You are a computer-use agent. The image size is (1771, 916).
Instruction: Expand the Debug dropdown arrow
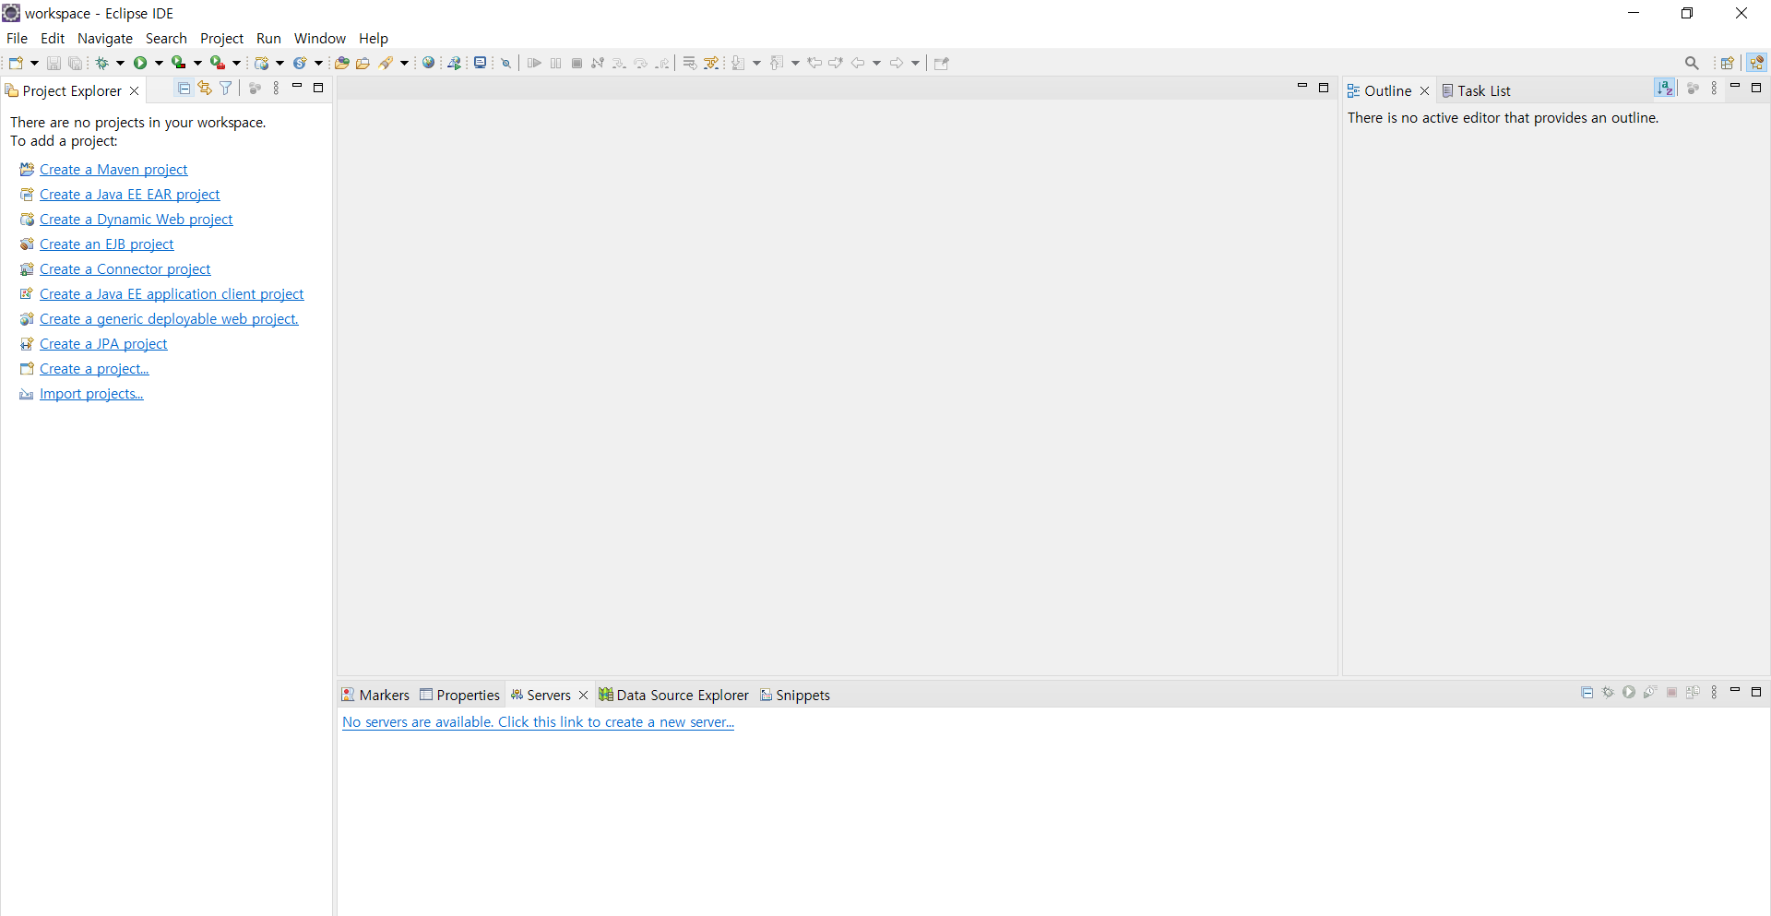coord(120,63)
